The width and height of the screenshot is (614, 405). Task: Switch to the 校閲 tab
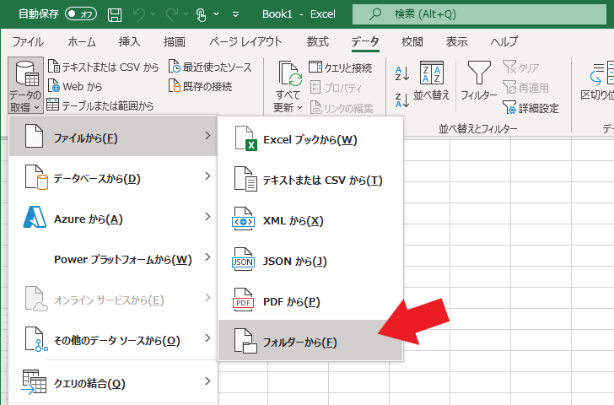tap(412, 41)
